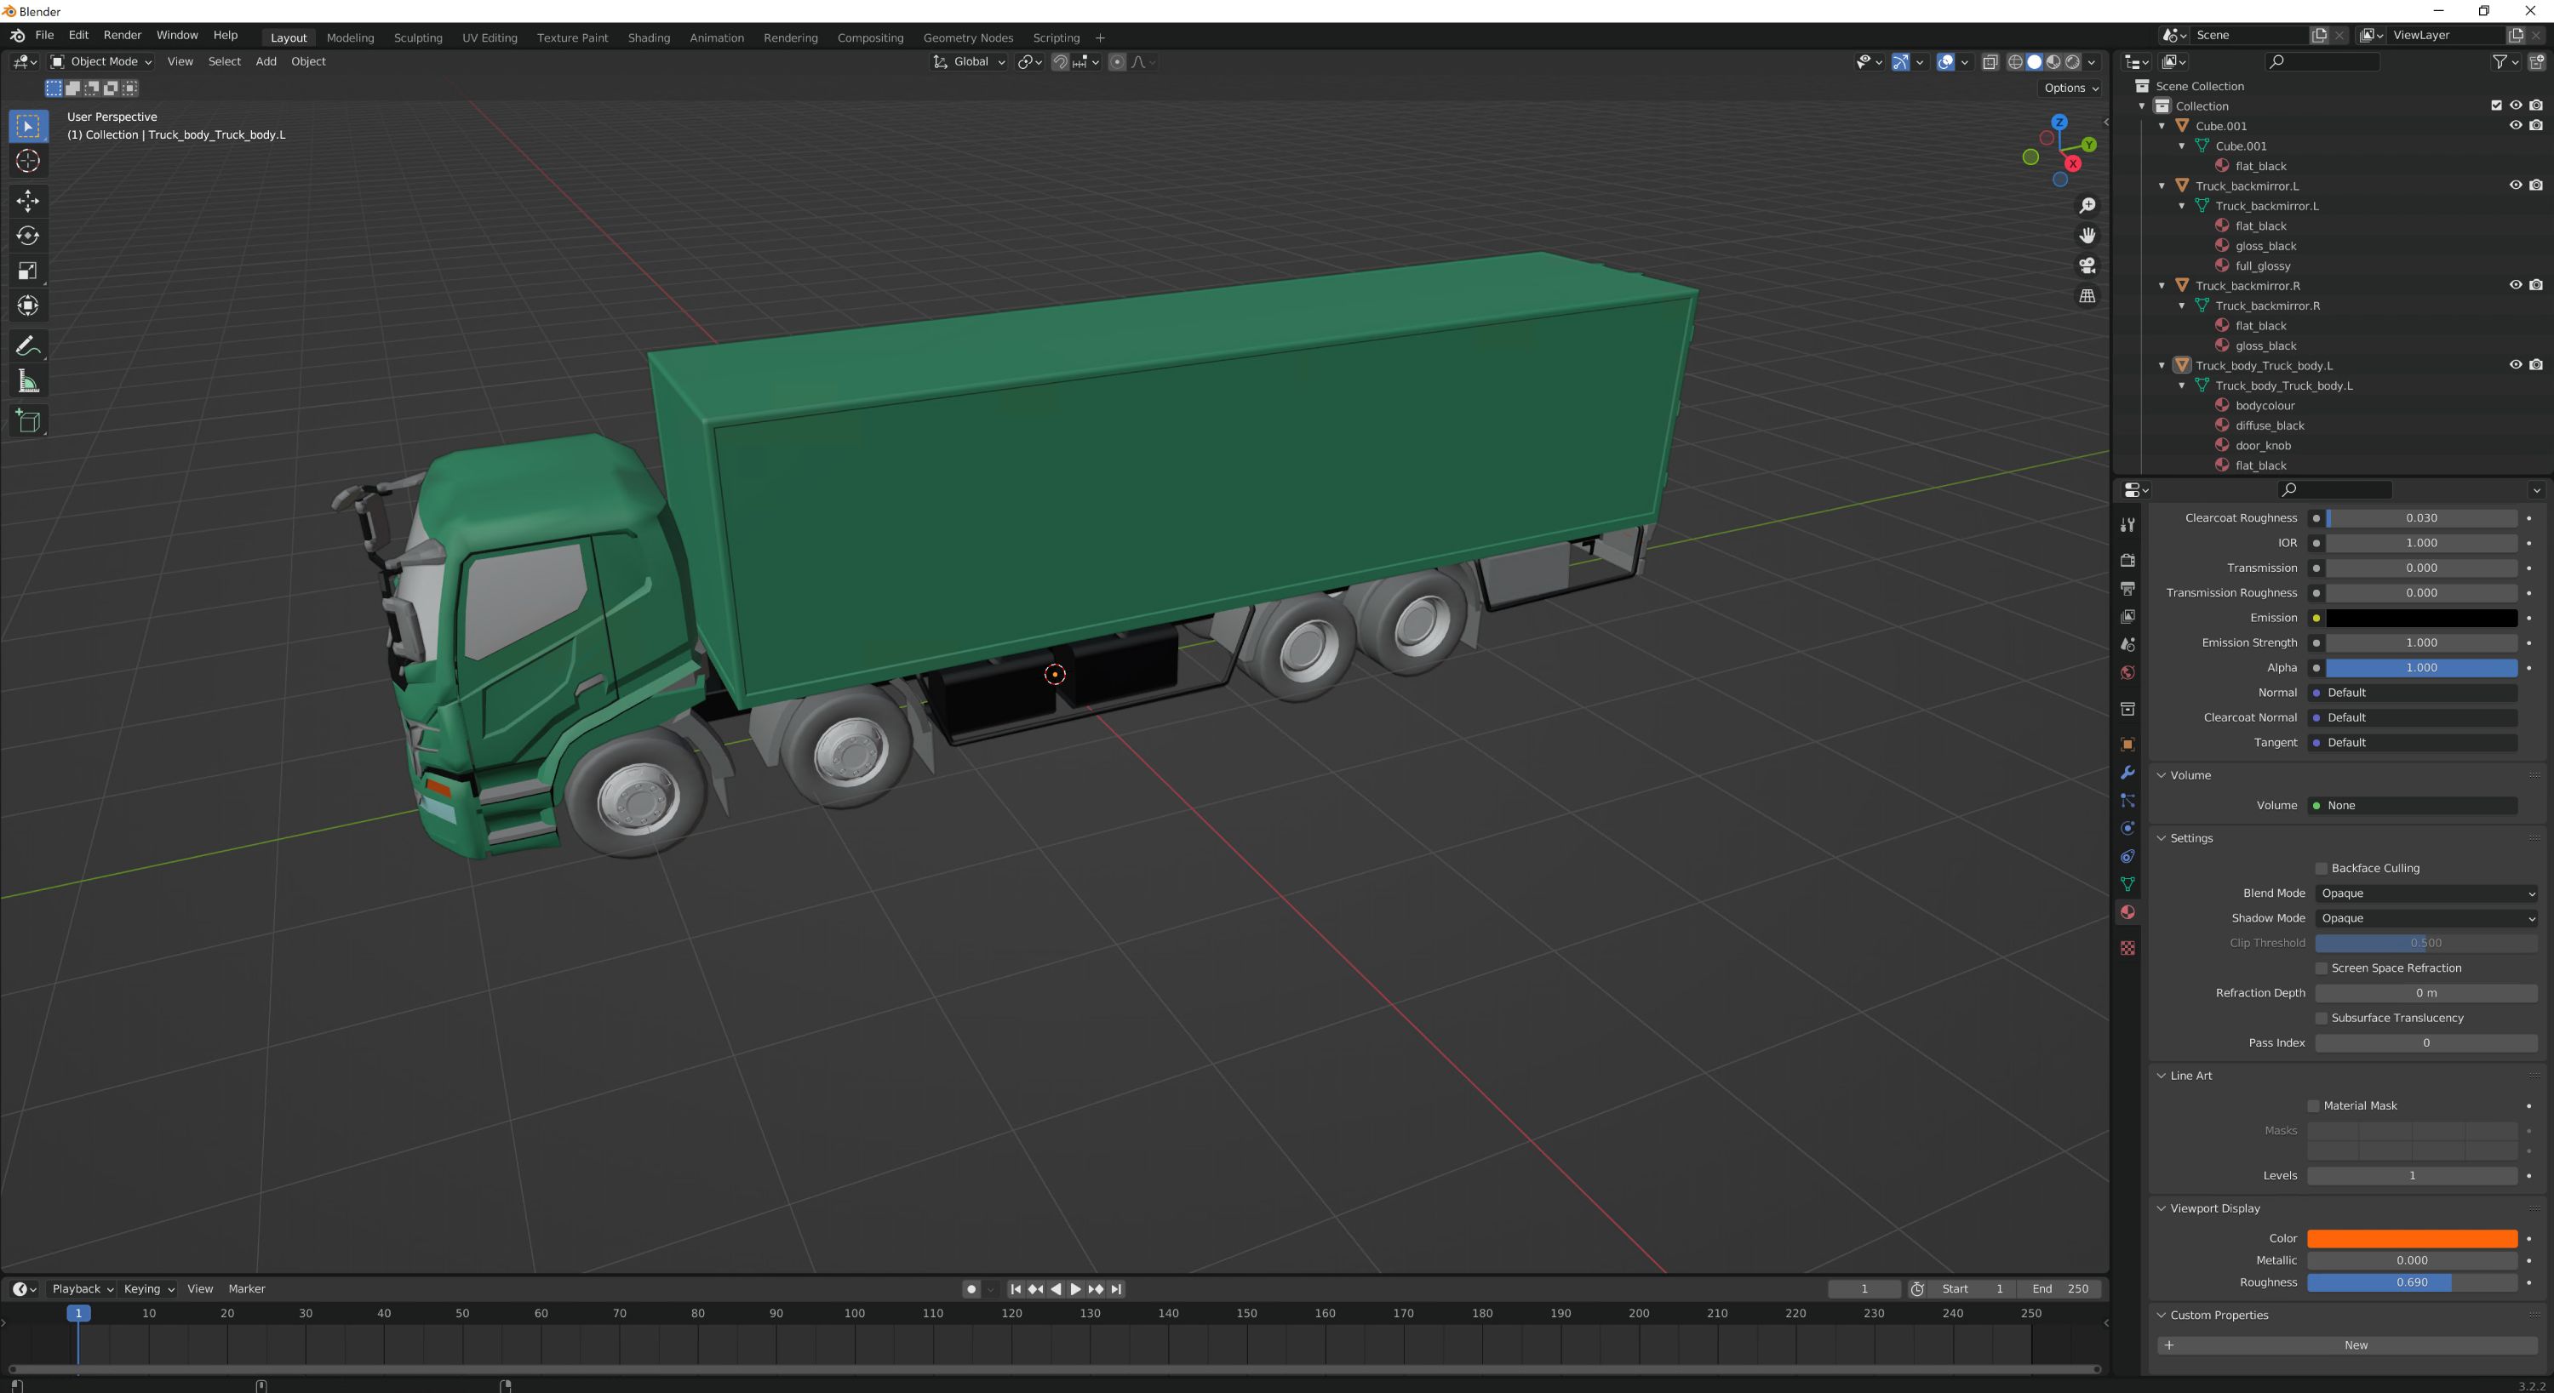Play the animation forward
The width and height of the screenshot is (2554, 1393).
[1076, 1289]
